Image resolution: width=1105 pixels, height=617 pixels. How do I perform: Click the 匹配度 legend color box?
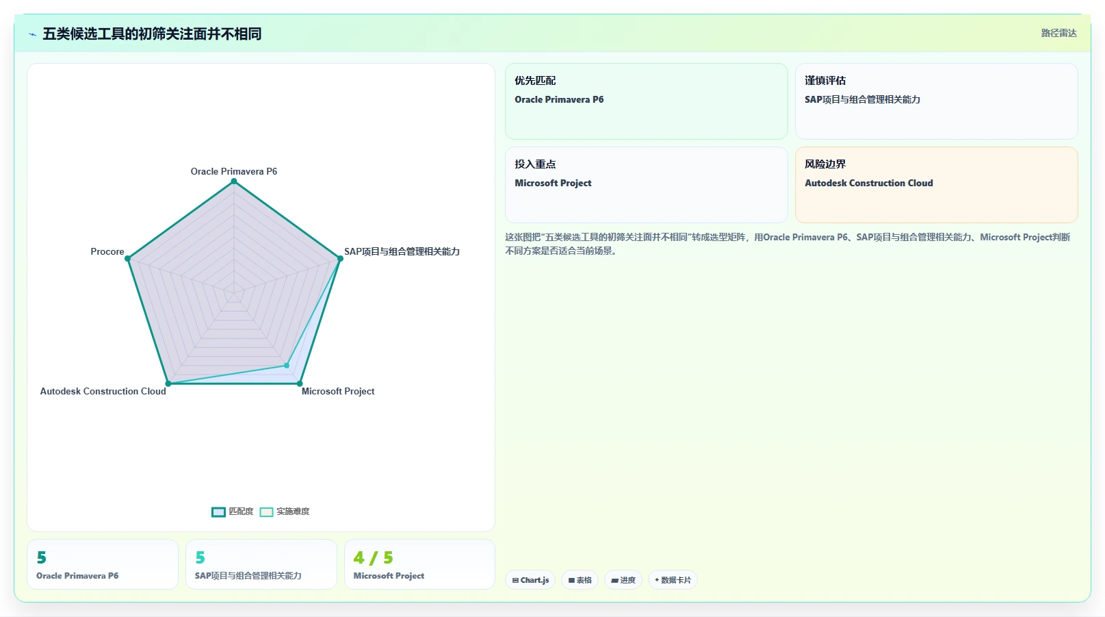pyautogui.click(x=218, y=512)
